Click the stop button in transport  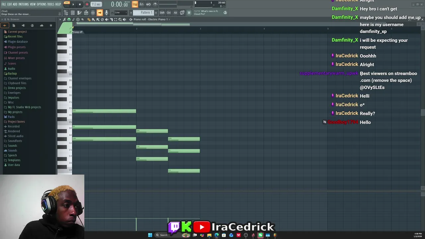coord(80,4)
